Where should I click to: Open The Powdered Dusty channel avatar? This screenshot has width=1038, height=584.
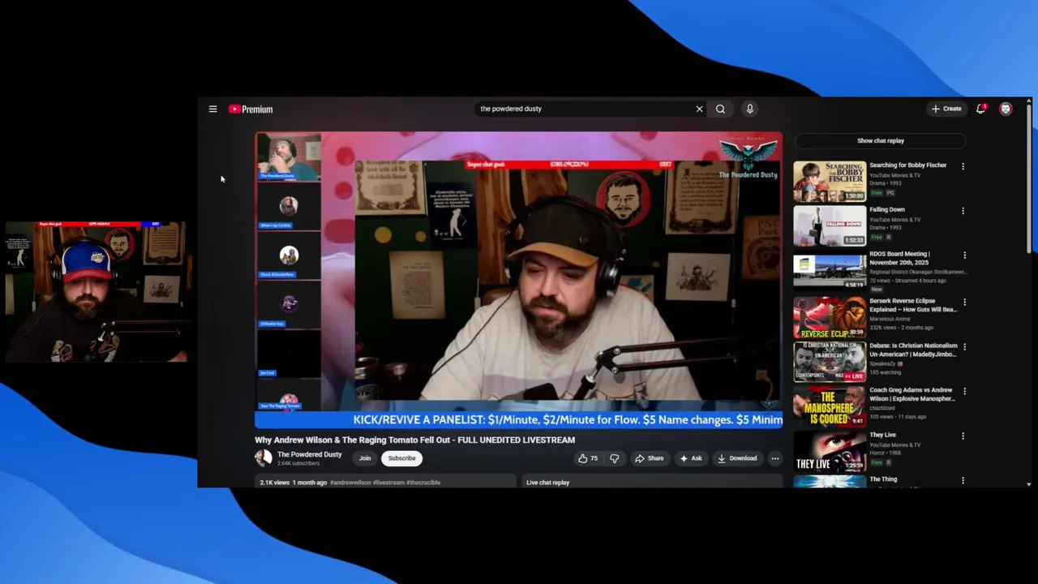[x=263, y=458]
